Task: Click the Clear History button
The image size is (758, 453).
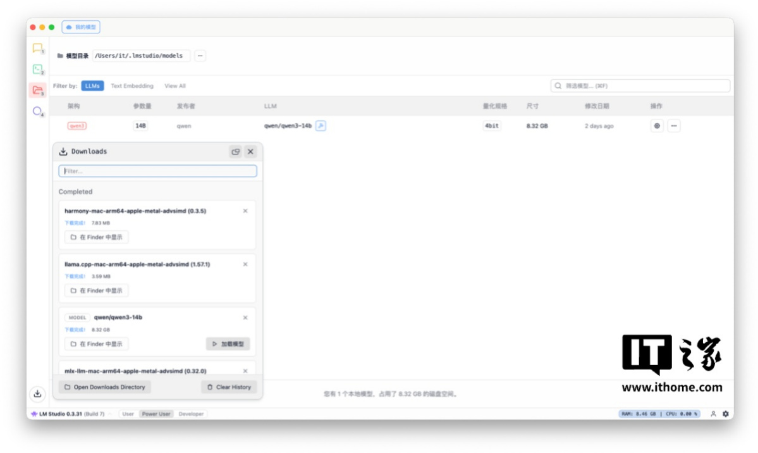Action: 229,387
